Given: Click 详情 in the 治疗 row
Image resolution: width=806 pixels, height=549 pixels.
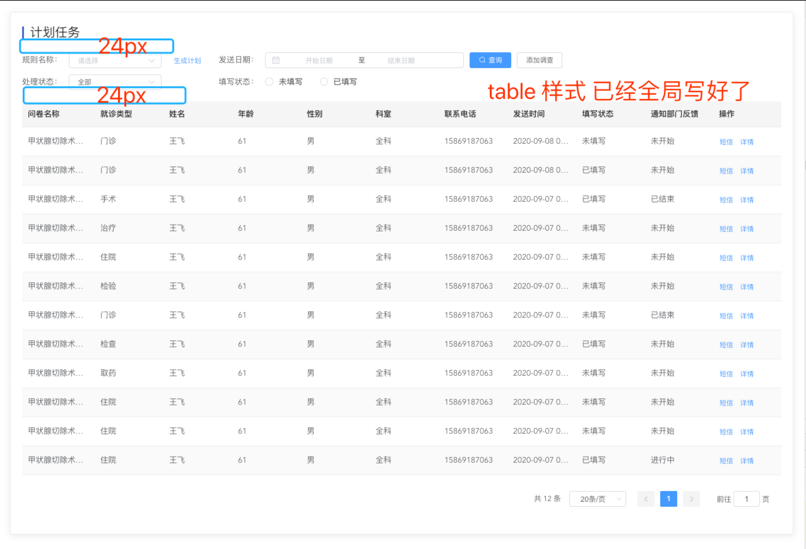Looking at the screenshot, I should click(x=747, y=229).
